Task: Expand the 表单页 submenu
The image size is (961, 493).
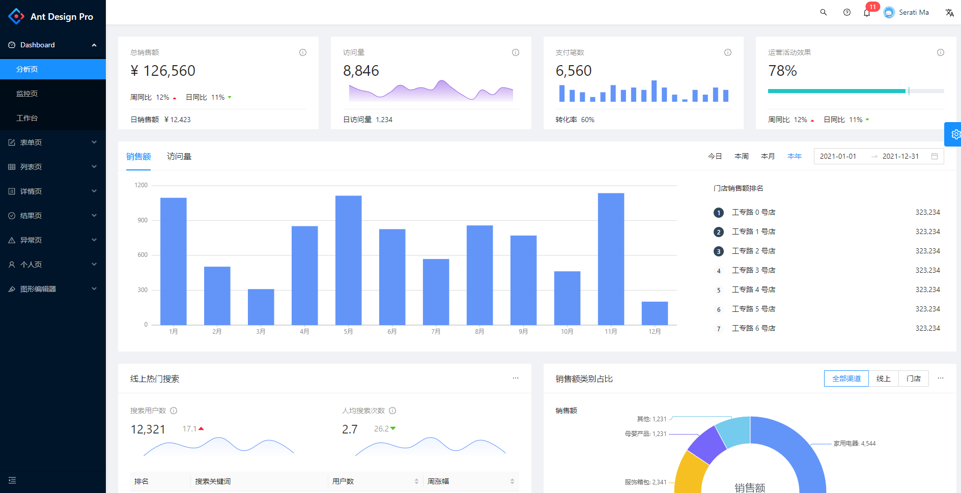Action: 94,142
